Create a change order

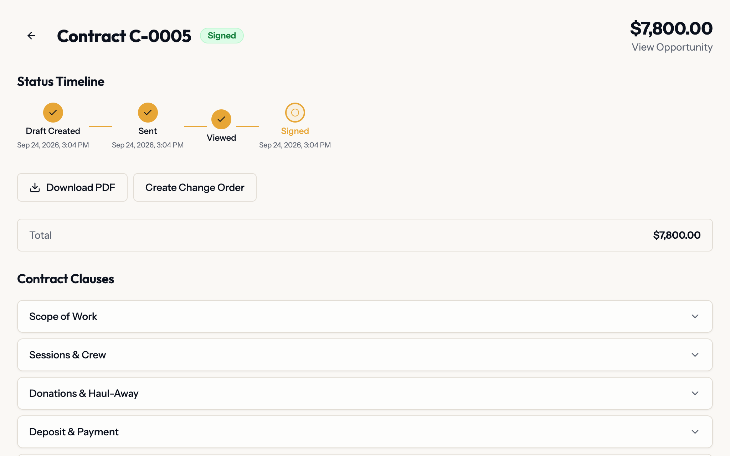pos(195,187)
